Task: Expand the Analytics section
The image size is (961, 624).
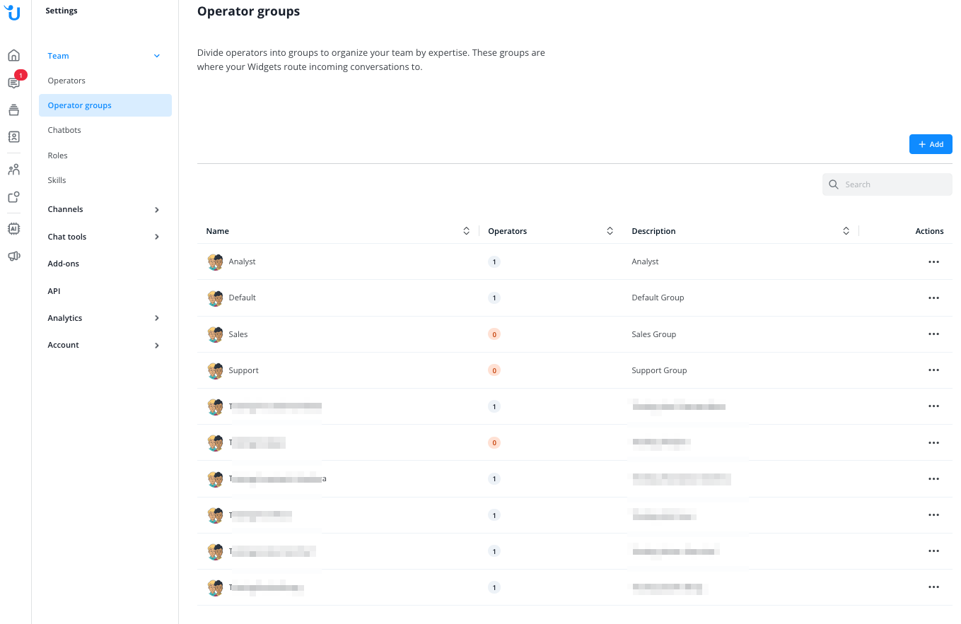Action: (157, 318)
